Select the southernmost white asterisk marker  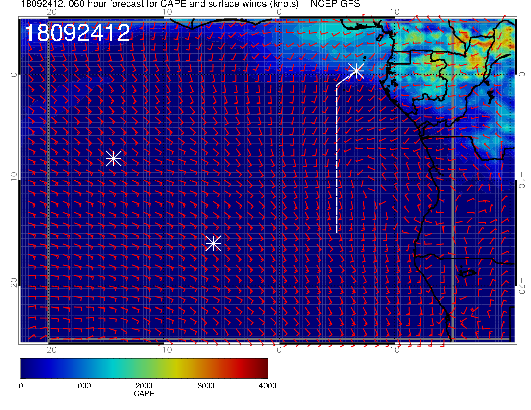click(x=213, y=243)
